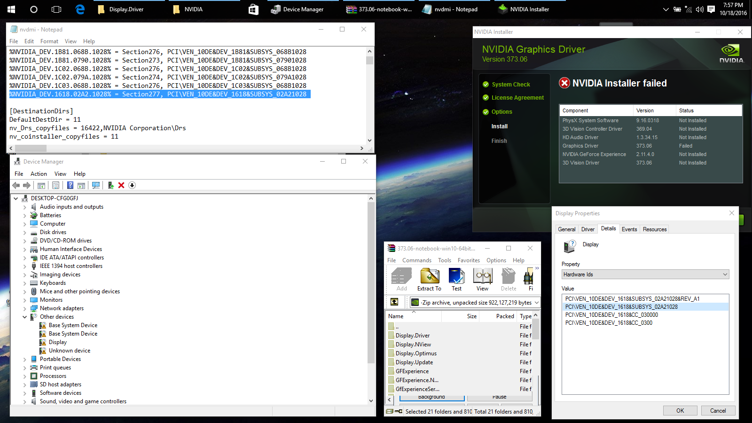This screenshot has height=423, width=752.
Task: Collapse Other devices node in Device Manager
Action: point(24,317)
